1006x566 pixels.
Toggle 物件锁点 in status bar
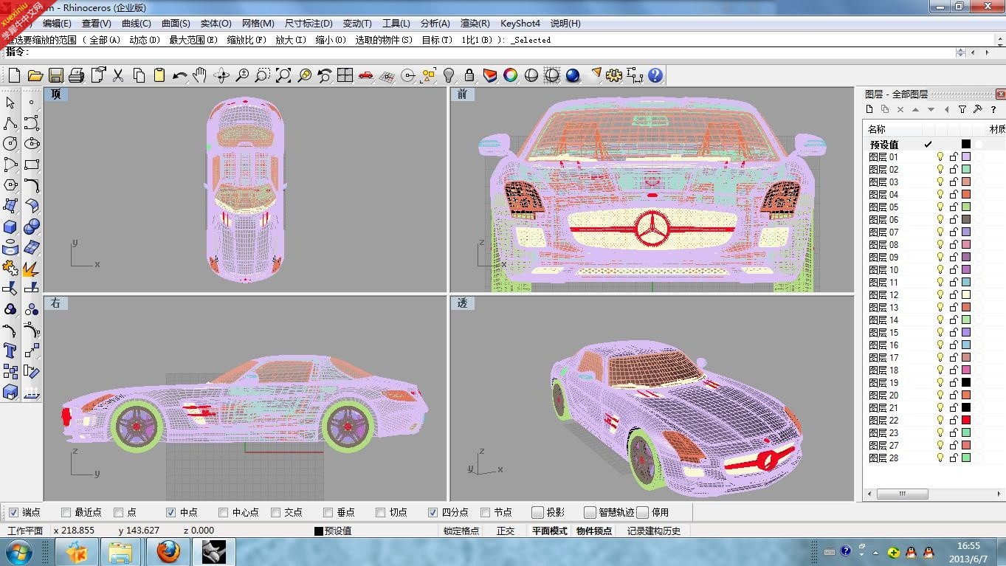pos(594,531)
